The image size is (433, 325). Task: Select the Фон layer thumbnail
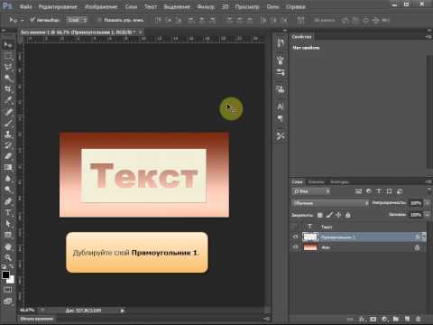pos(310,247)
